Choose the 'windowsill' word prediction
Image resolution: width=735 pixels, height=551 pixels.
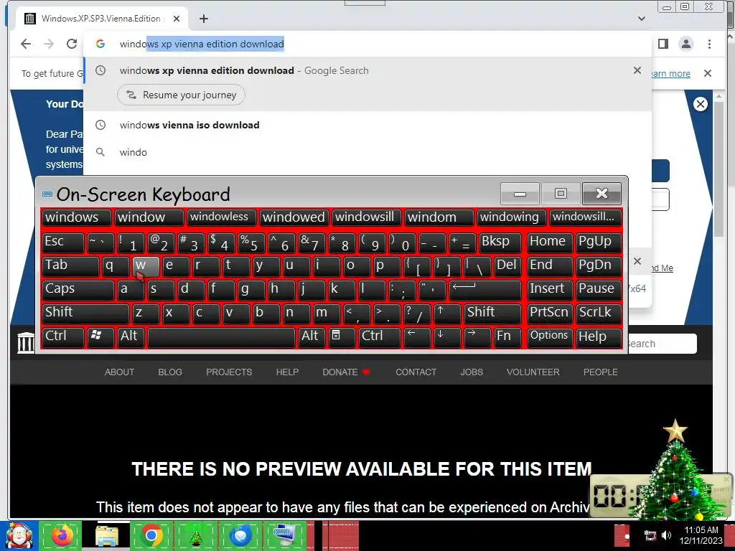tap(366, 217)
